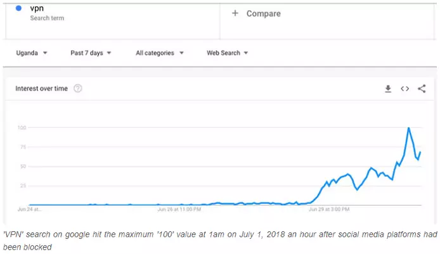Click the blue dot next to vpn
Image resolution: width=440 pixels, height=254 pixels.
pos(19,8)
